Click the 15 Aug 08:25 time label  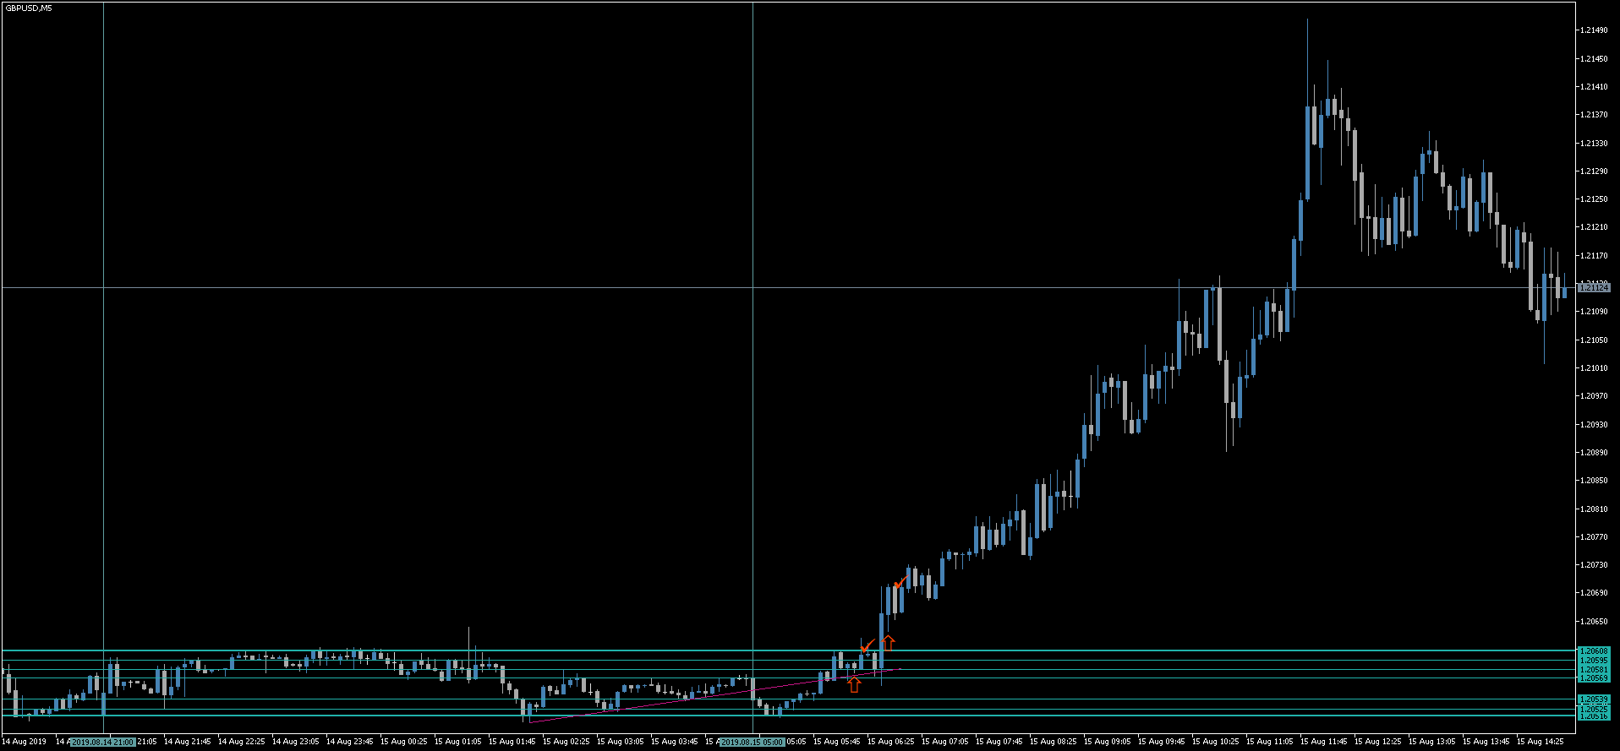click(1053, 742)
